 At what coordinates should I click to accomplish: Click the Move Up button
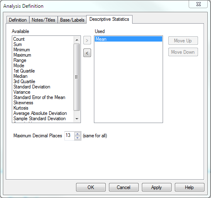(183, 41)
